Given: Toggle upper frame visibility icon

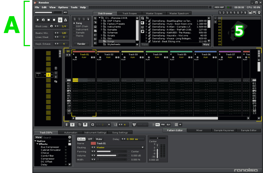Looking at the screenshot, I should pos(250,12).
